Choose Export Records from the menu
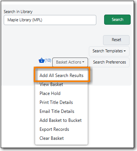 pyautogui.click(x=61, y=129)
